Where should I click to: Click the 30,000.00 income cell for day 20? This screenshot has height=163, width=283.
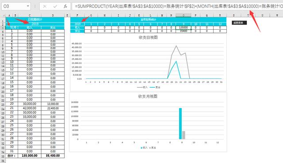click(x=30, y=104)
